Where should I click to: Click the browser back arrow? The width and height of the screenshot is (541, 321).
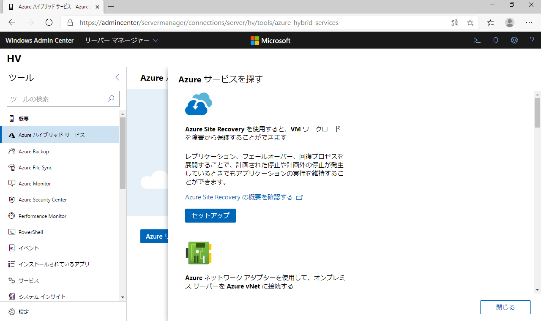tap(12, 22)
